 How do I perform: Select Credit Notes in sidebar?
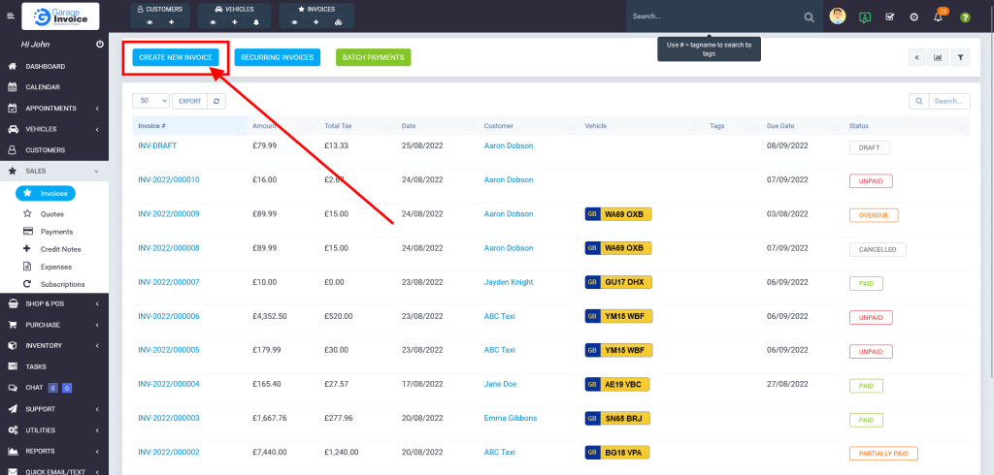coord(60,249)
